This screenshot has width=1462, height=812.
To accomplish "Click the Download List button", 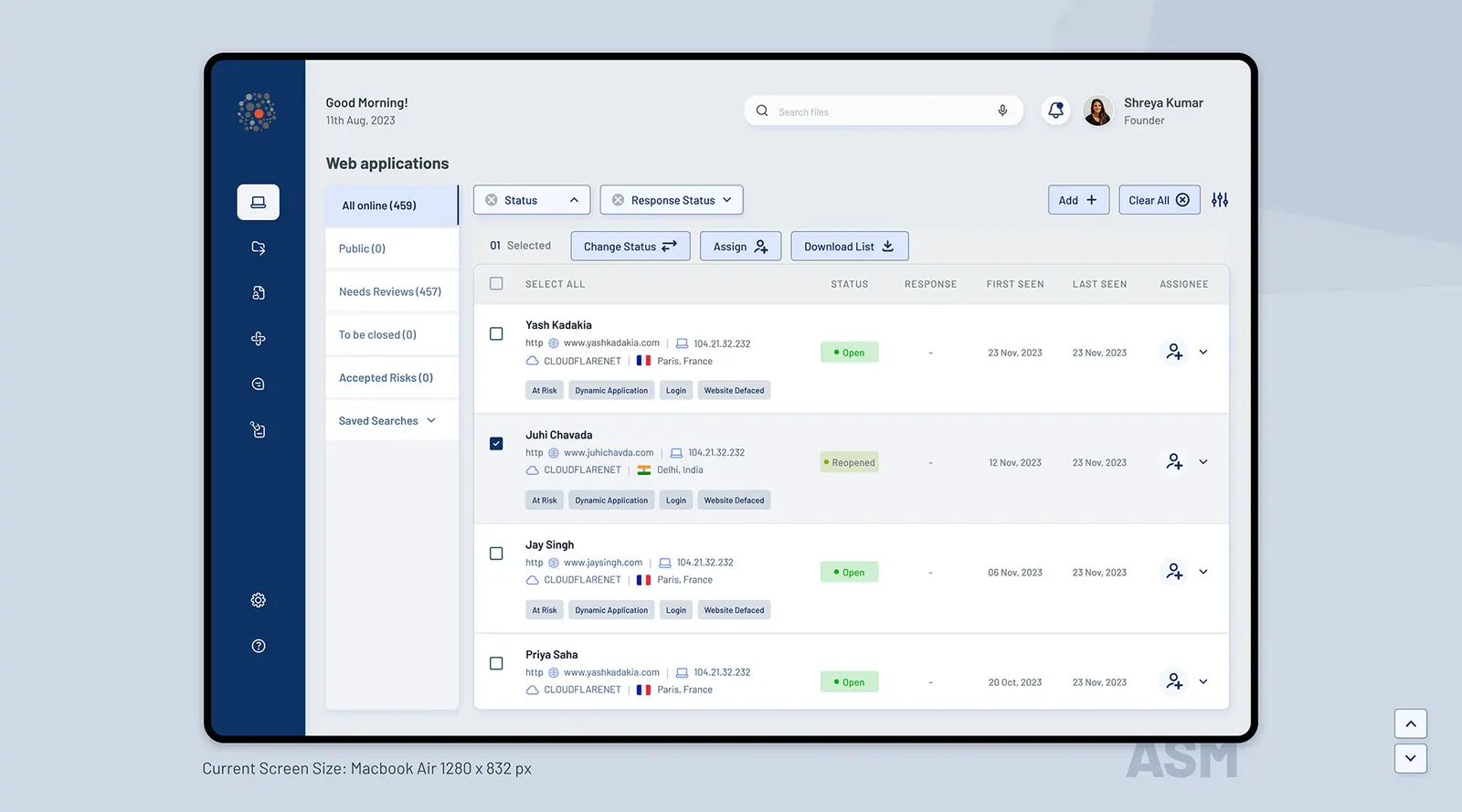I will pyautogui.click(x=850, y=247).
